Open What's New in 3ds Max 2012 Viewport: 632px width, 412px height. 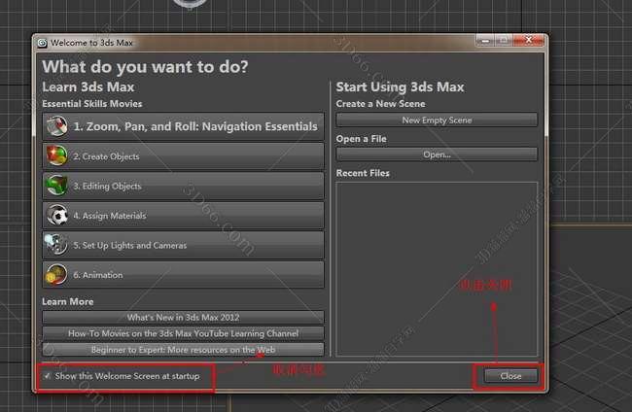183,318
